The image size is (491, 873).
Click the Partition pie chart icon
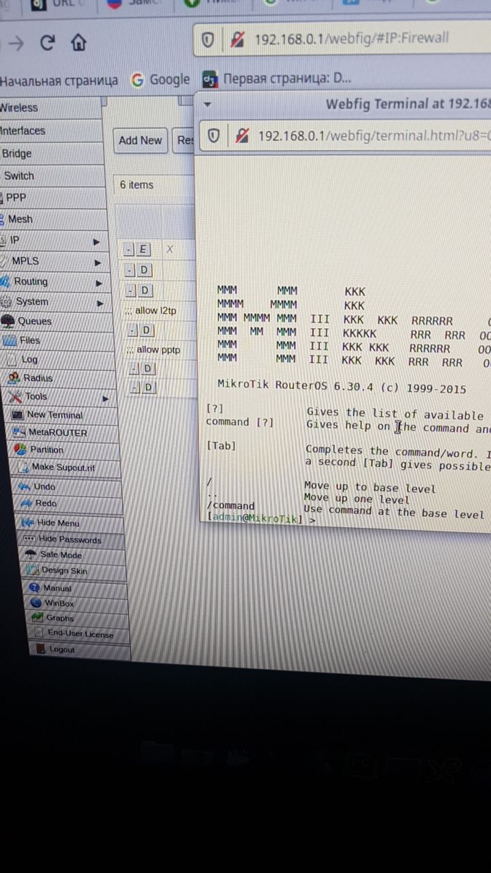22,449
